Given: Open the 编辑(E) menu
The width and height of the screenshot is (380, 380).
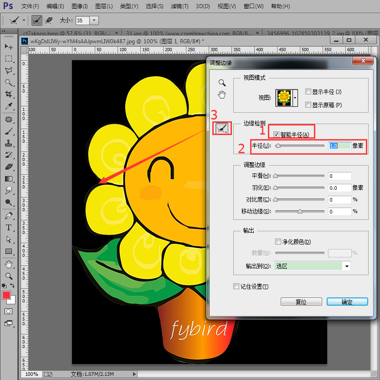Looking at the screenshot, I should pos(55,6).
